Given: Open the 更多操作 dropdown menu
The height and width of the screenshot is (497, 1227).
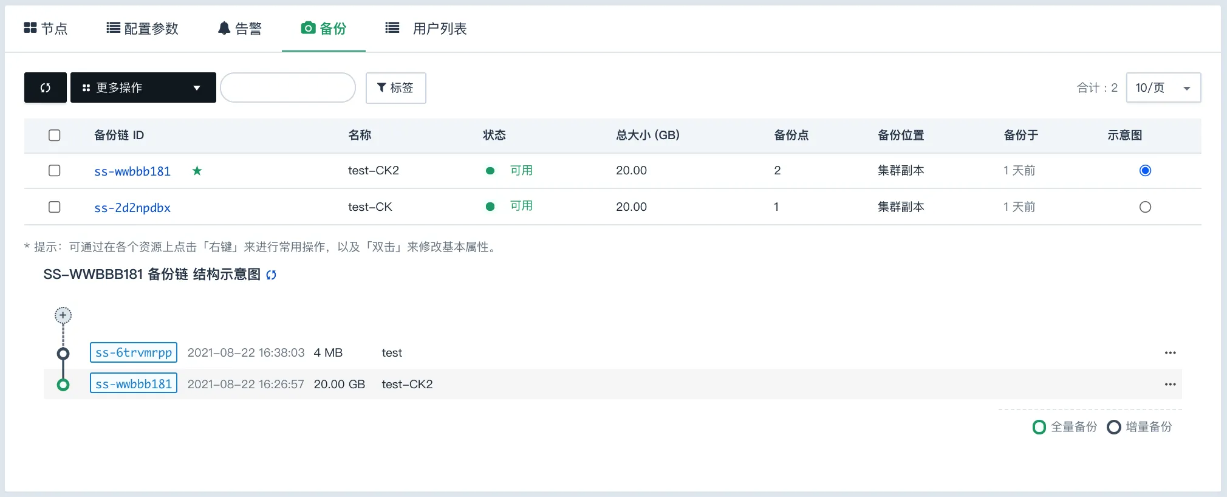Looking at the screenshot, I should pos(143,87).
